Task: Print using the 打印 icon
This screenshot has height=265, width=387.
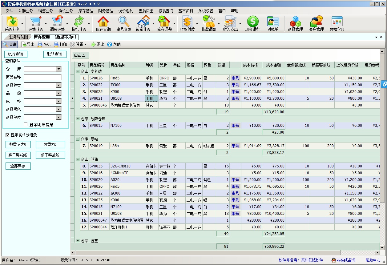Action: pyautogui.click(x=60, y=44)
